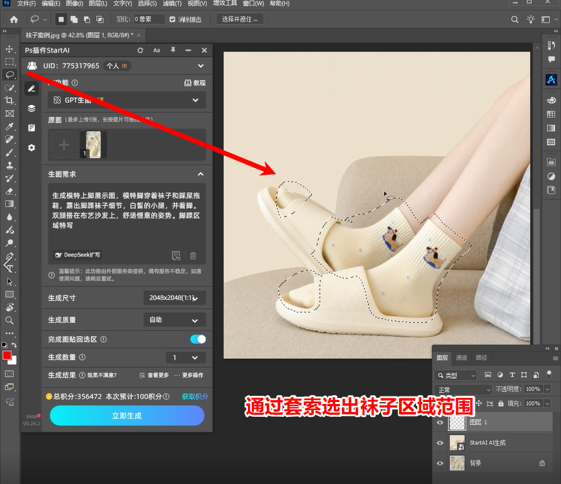Open the 图像(I) menu

(x=75, y=3)
